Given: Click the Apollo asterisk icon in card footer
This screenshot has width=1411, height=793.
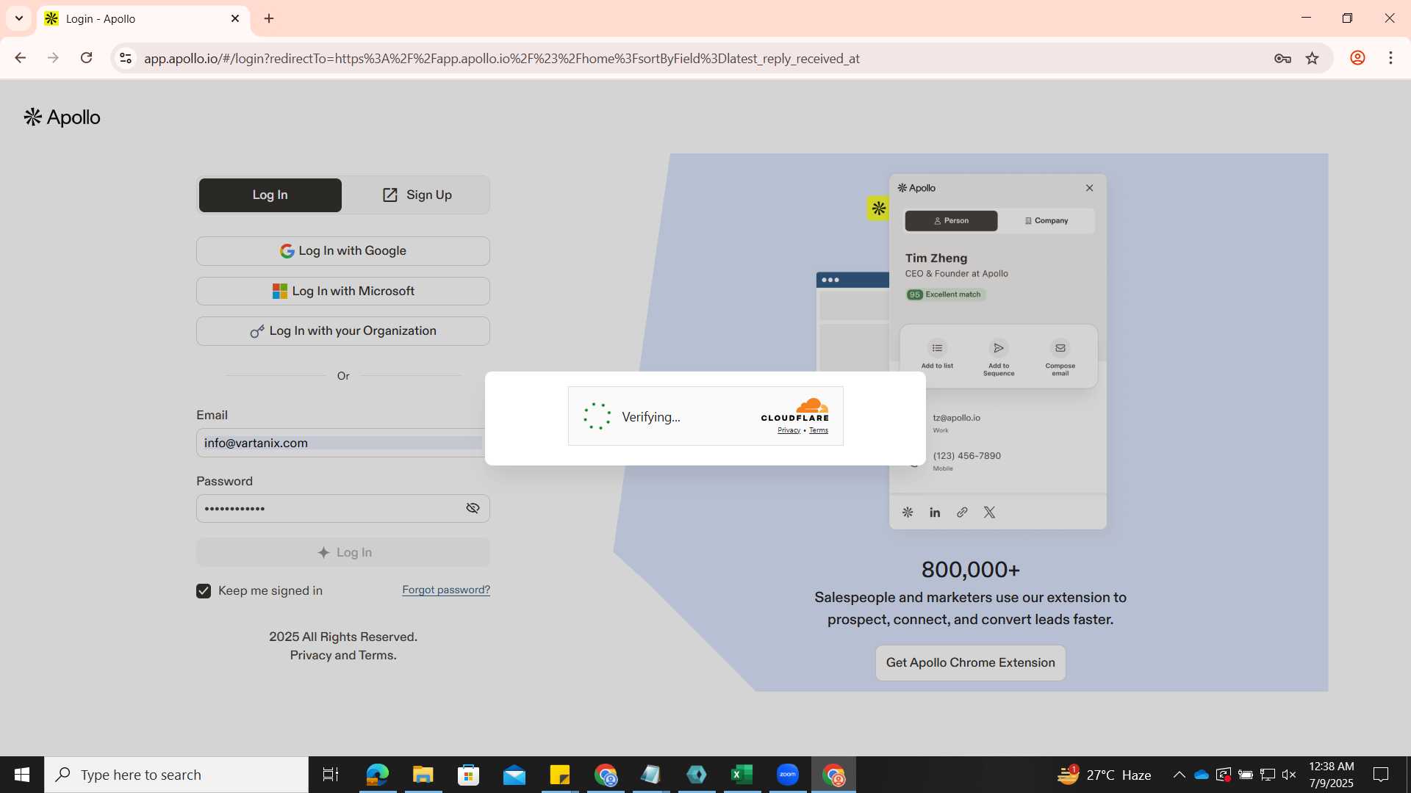Looking at the screenshot, I should (908, 513).
